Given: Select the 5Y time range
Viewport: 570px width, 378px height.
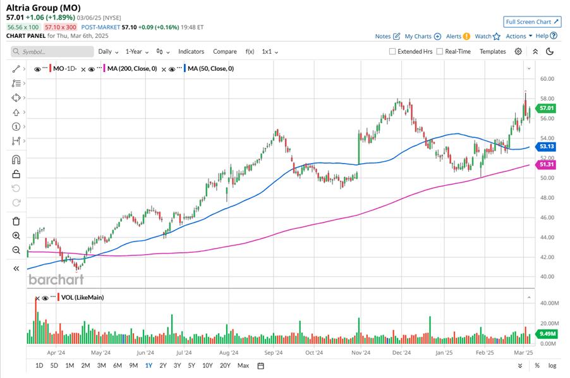Looking at the screenshot, I should pyautogui.click(x=191, y=365).
